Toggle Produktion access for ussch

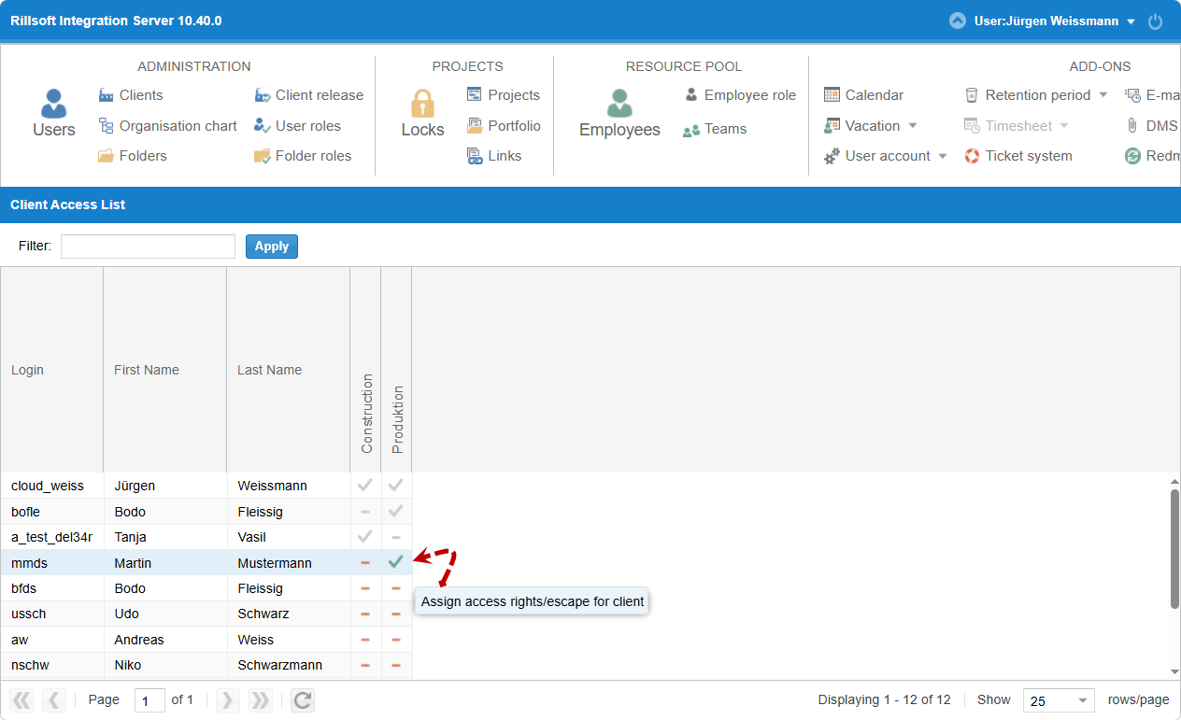[396, 614]
